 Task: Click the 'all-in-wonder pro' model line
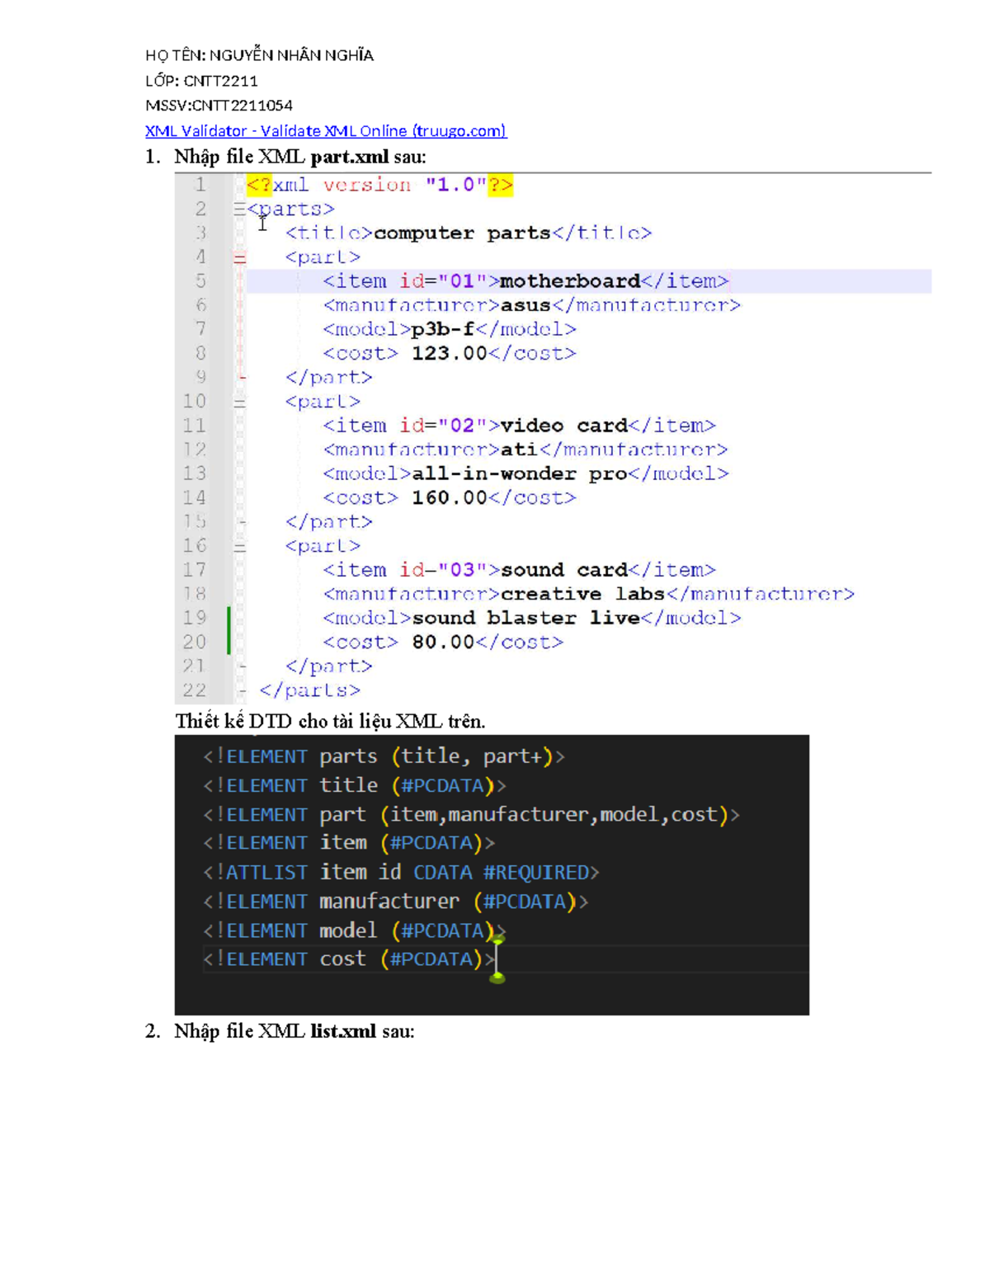point(526,473)
